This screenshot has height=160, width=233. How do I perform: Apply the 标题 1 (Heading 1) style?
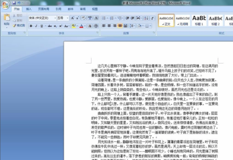[199, 21]
